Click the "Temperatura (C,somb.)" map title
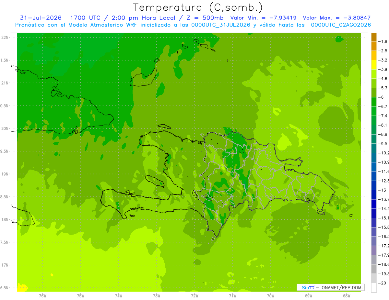The height and width of the screenshot is (300, 389). (198, 7)
